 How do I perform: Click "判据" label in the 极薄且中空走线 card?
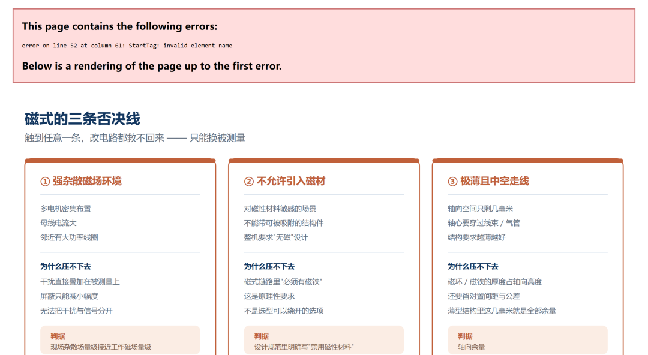[466, 336]
